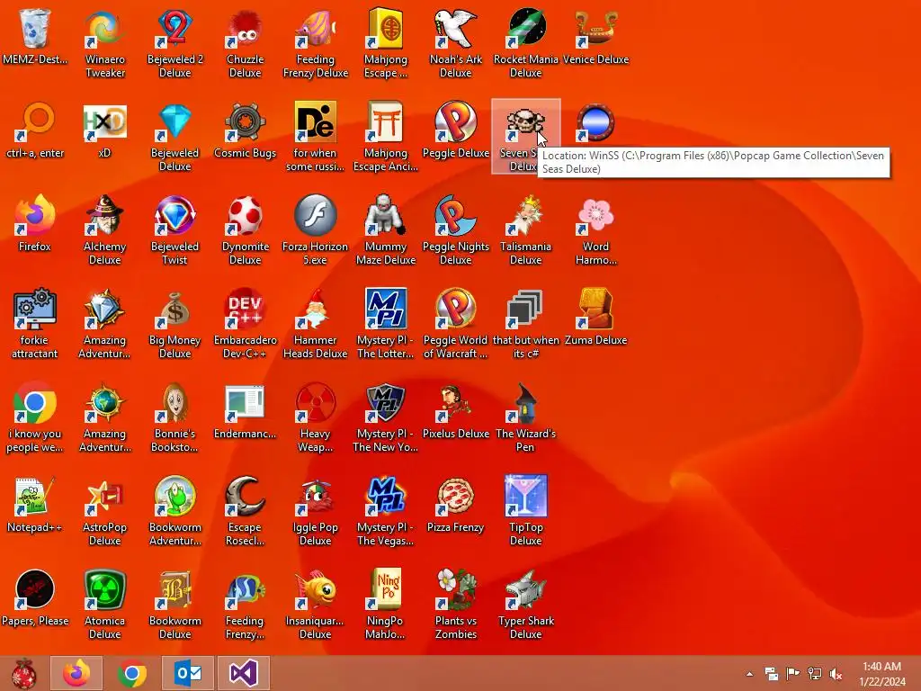Select the Mummy Maze Deluxe icon
Viewport: 921px width, 691px height.
[385, 215]
